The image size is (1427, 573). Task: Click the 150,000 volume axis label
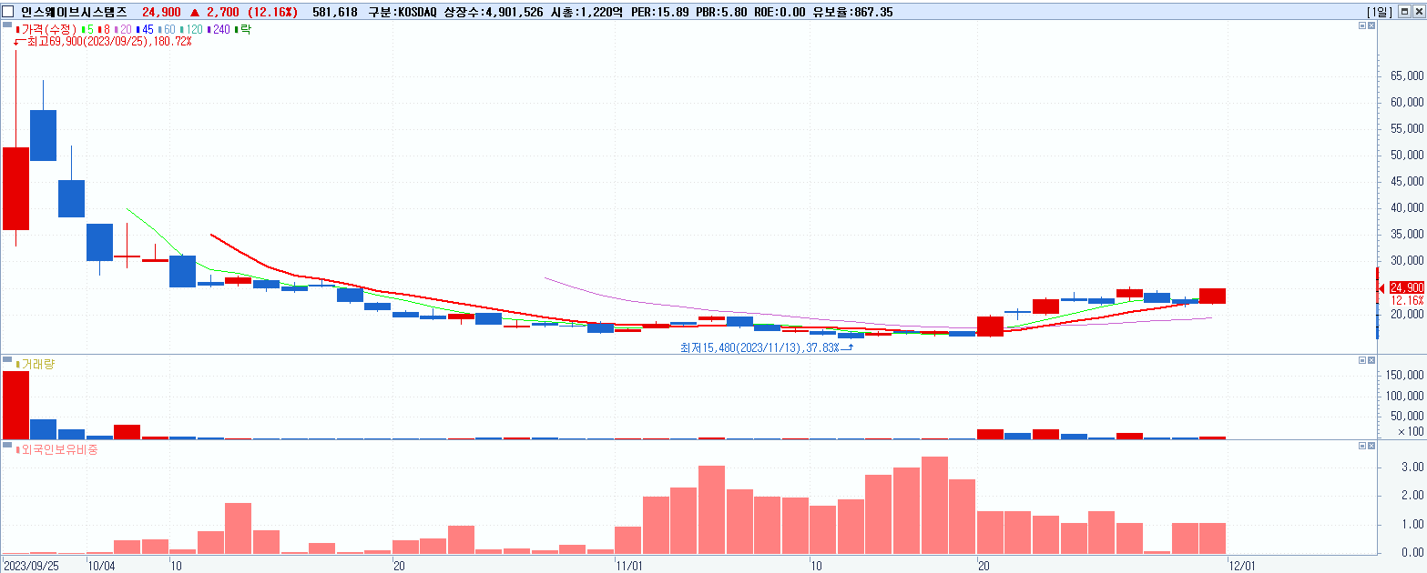tap(1403, 375)
